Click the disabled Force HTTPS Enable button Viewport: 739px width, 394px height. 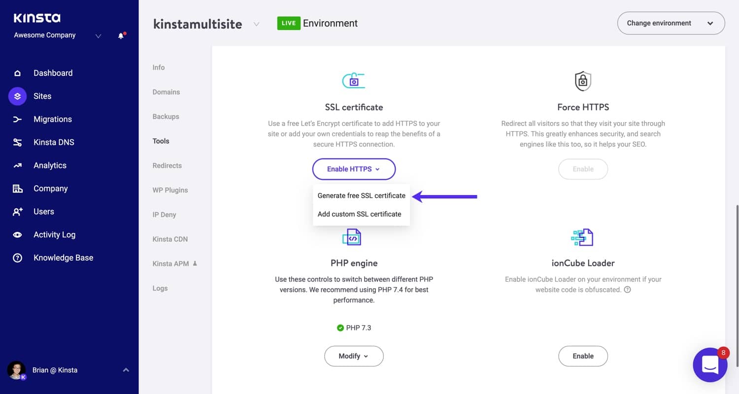coord(583,169)
